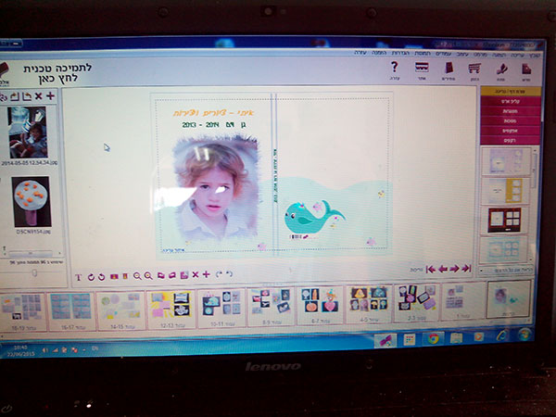Open the קובץ menu
556x417 pixels.
coord(535,56)
